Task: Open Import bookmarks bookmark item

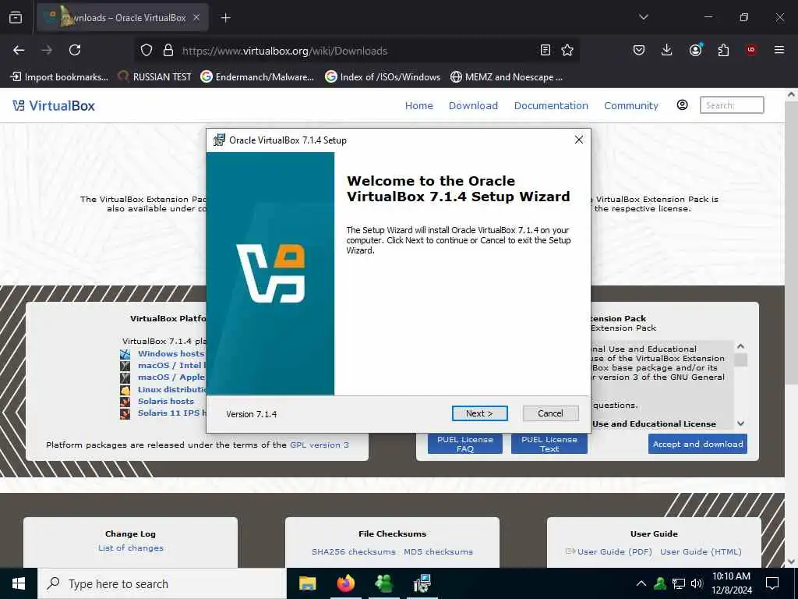Action: [x=59, y=77]
